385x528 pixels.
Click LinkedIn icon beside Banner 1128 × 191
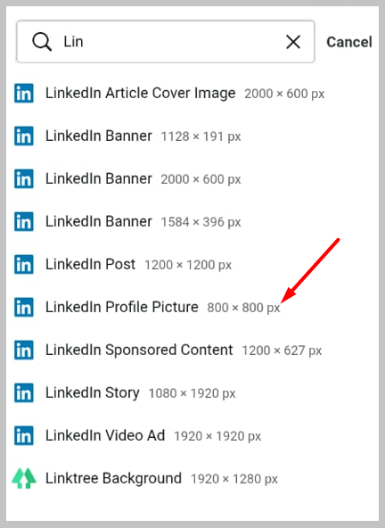24,136
